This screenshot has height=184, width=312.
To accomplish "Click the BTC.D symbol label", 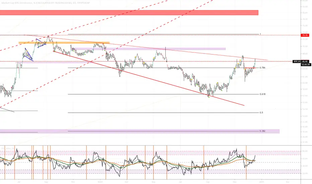I will [x=297, y=62].
